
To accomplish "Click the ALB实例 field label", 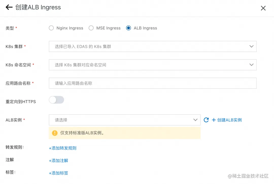I will pyautogui.click(x=14, y=120).
